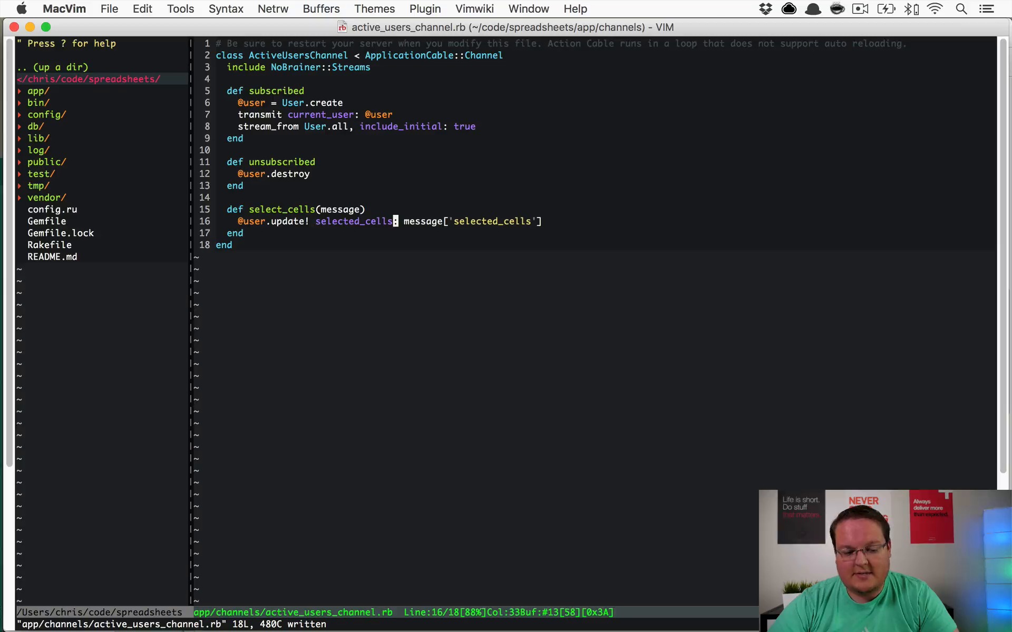Expand the public/ directory arrow
The width and height of the screenshot is (1012, 632).
pyautogui.click(x=20, y=162)
